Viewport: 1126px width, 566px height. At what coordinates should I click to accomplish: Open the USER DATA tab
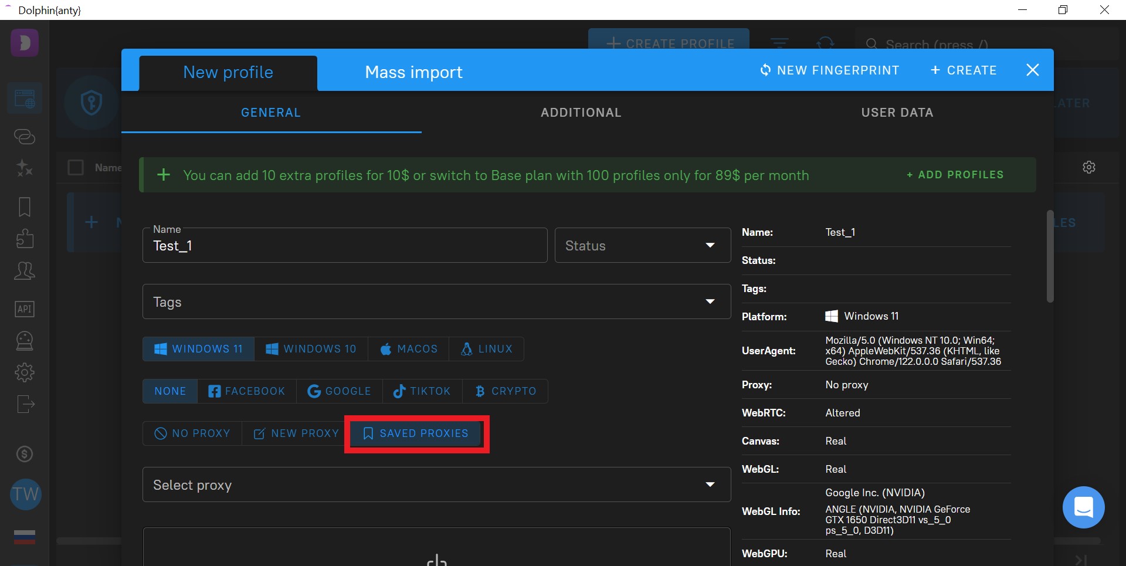click(x=897, y=113)
